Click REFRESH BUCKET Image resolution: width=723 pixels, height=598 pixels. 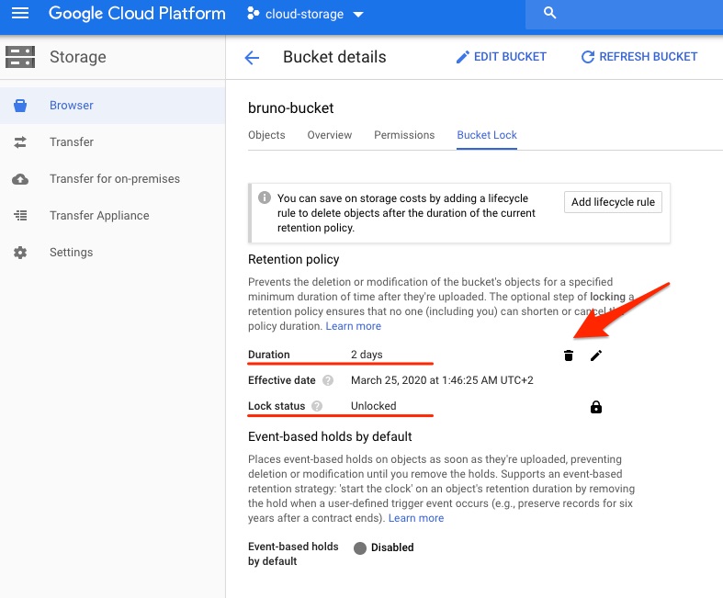click(639, 57)
